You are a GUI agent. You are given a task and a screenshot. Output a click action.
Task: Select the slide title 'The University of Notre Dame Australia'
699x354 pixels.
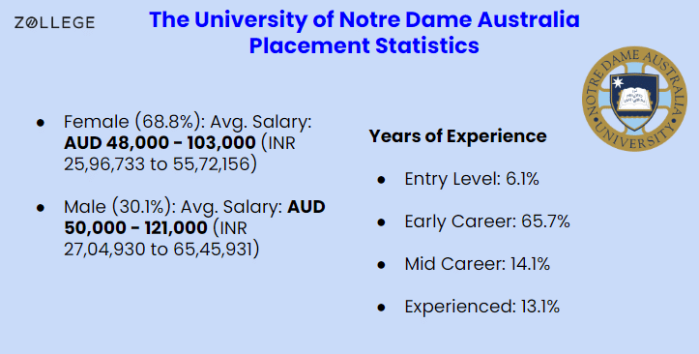[x=364, y=20]
